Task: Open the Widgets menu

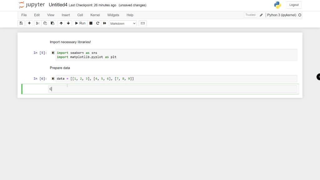Action: point(113,15)
